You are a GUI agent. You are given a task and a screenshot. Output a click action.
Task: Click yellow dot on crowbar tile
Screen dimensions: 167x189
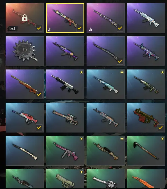pyautogui.click(x=163, y=139)
